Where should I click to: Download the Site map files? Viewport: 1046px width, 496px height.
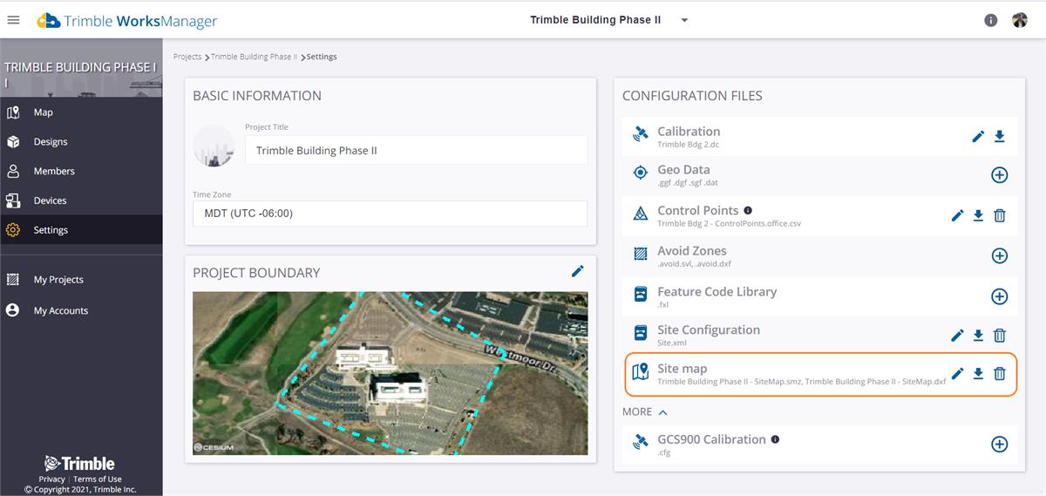(x=978, y=373)
